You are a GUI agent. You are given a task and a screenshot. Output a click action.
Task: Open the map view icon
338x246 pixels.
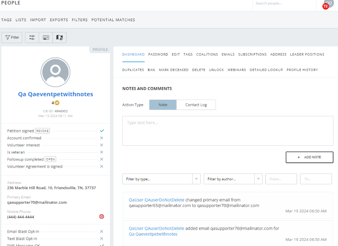click(59, 38)
